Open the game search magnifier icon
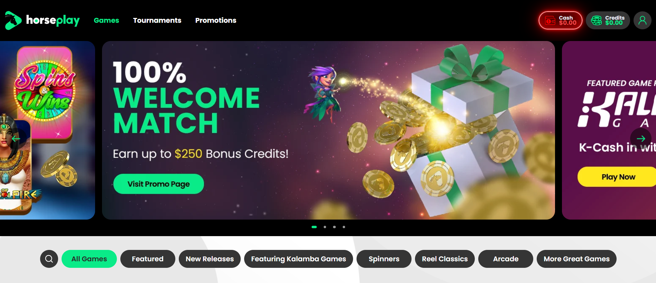This screenshot has width=656, height=283. click(49, 259)
